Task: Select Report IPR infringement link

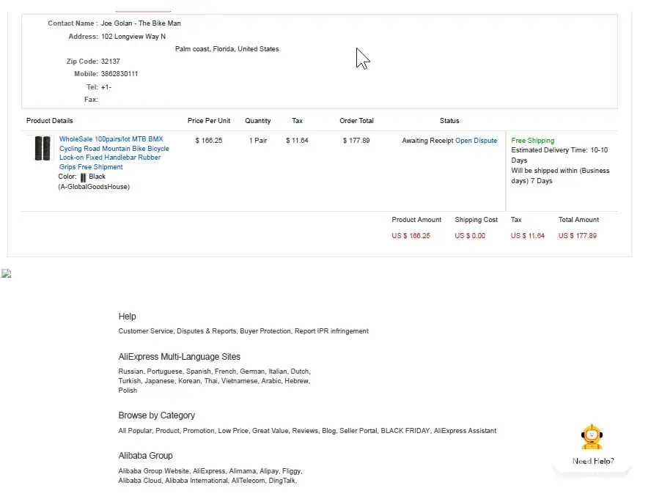Action: (x=331, y=331)
